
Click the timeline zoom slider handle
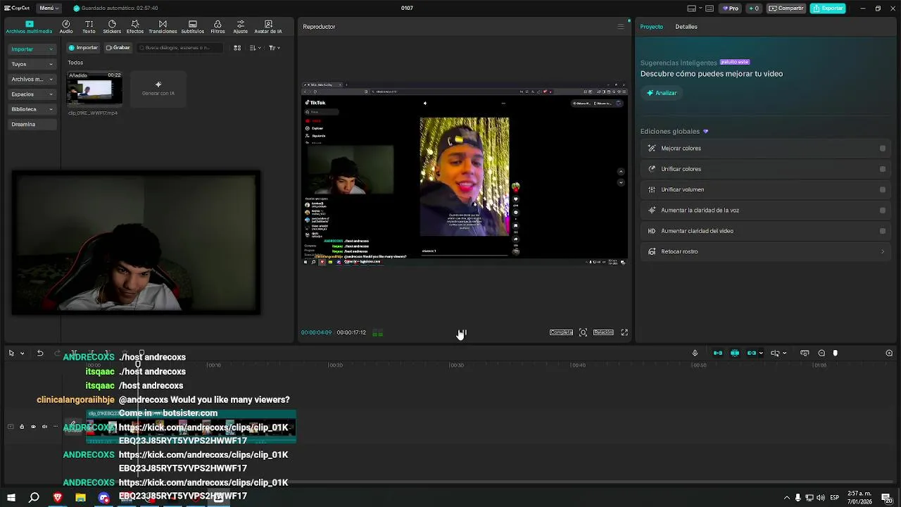point(836,353)
